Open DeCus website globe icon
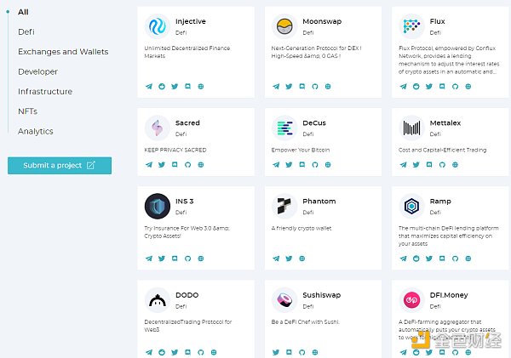Viewport: 511px width, 358px height. tap(329, 164)
